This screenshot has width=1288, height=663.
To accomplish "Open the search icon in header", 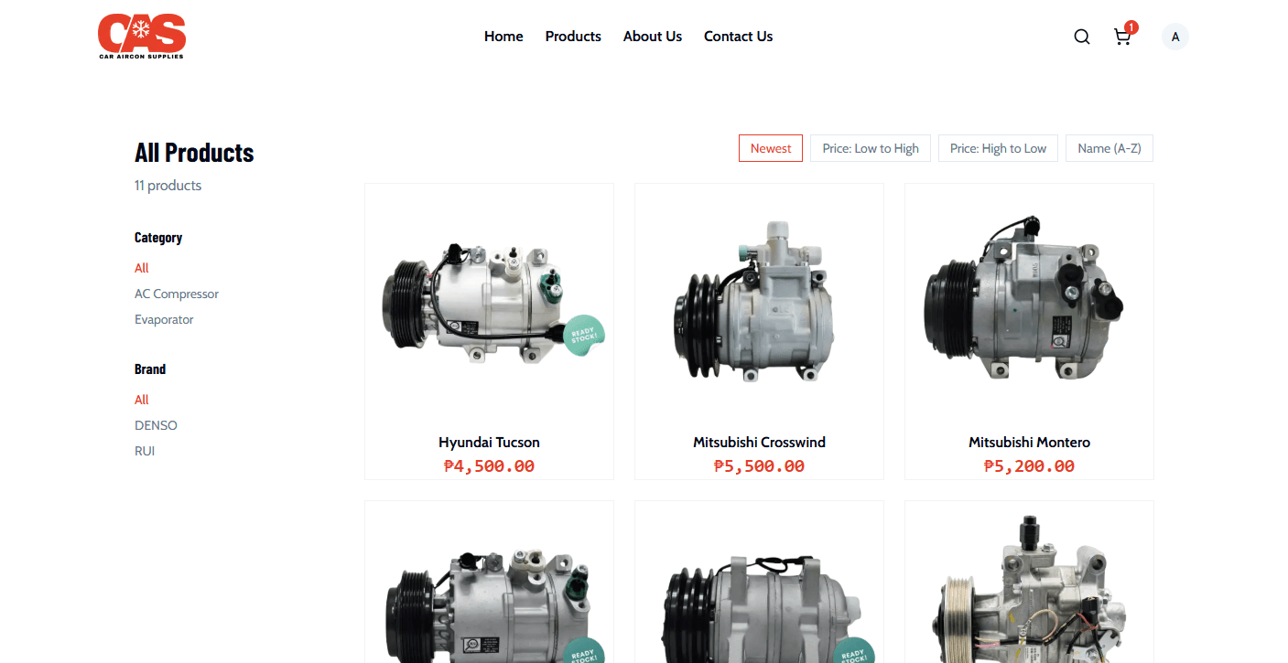I will tap(1082, 37).
